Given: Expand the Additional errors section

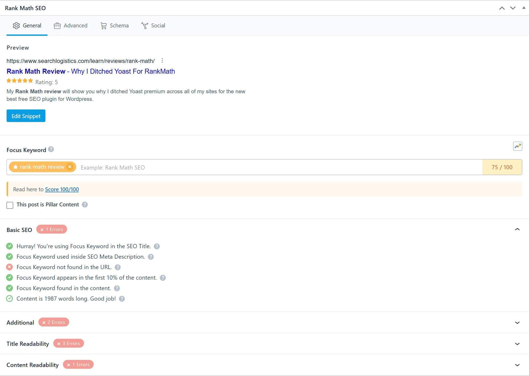Looking at the screenshot, I should point(518,322).
